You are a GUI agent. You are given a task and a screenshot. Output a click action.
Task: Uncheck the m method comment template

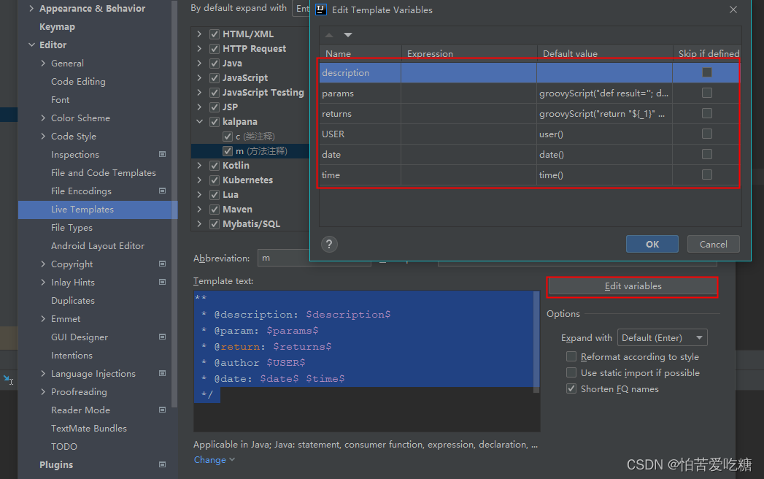pos(228,150)
